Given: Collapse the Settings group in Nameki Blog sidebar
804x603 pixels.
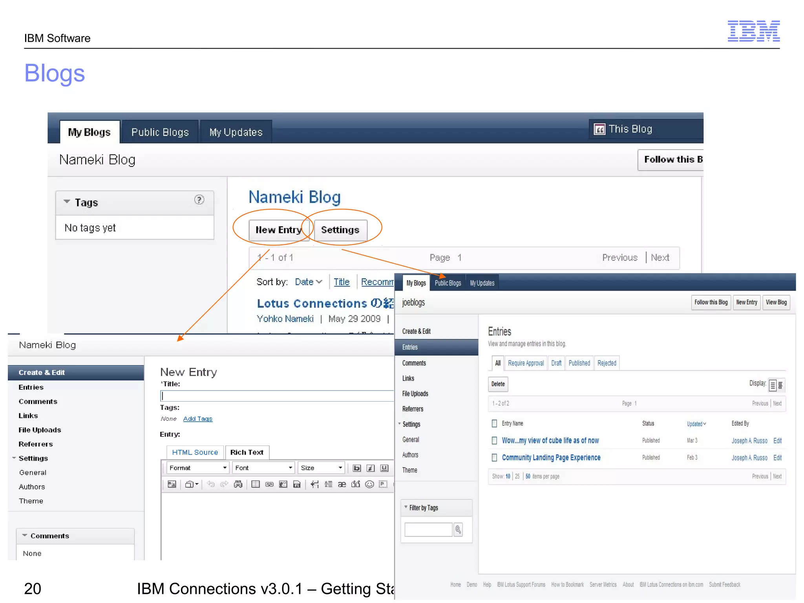Looking at the screenshot, I should (14, 458).
